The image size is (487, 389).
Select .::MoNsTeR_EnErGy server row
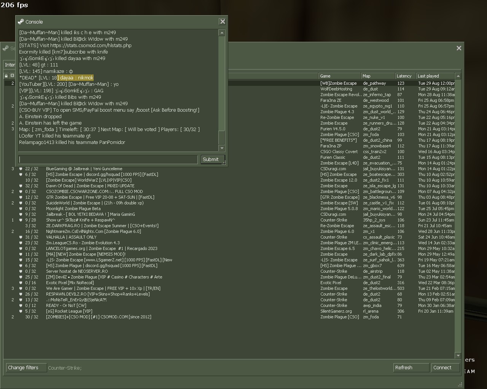coord(229,300)
